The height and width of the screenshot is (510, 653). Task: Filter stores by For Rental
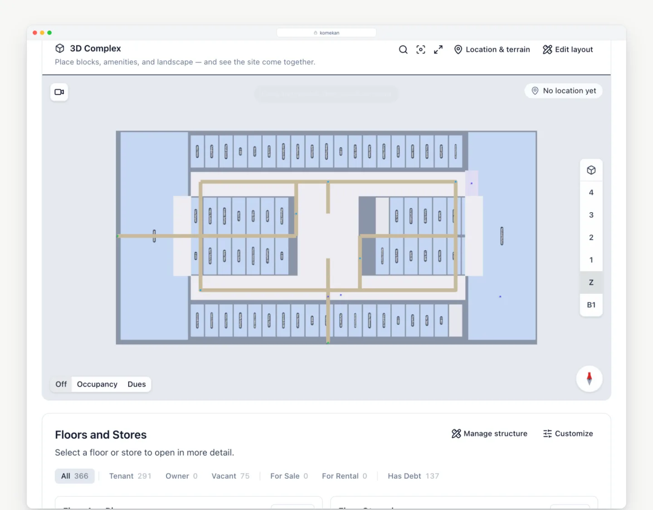tap(344, 476)
